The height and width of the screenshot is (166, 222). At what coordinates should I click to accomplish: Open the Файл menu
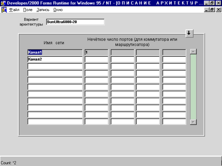point(14,10)
